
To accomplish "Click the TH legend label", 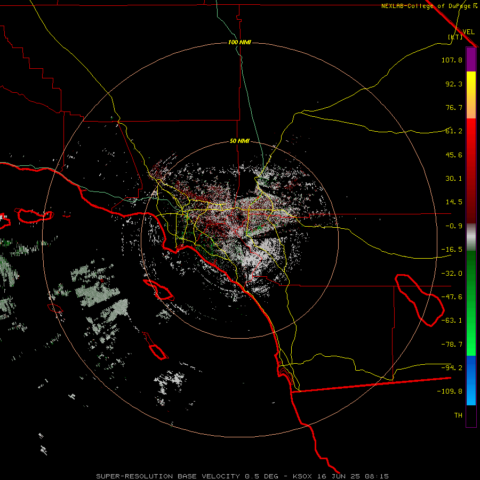I will tap(458, 415).
